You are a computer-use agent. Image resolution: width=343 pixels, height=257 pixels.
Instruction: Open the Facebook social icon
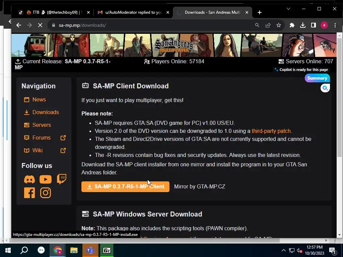click(x=29, y=193)
